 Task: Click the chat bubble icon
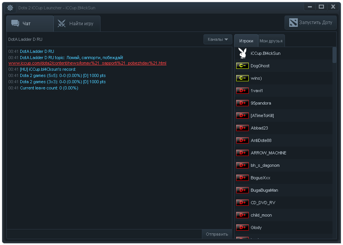(15, 23)
